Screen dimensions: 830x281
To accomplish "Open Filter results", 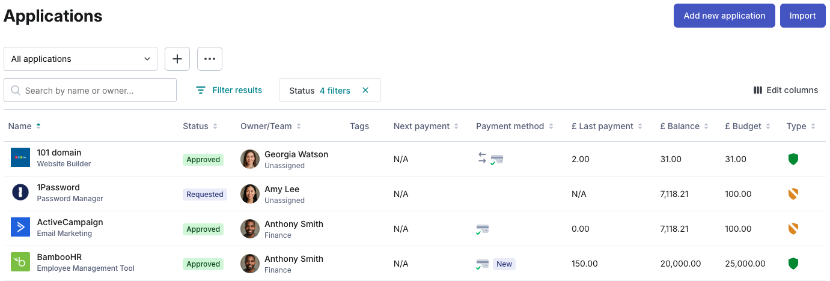I will point(229,90).
